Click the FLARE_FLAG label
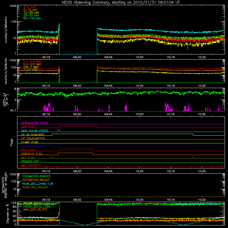228x228 pixels. (30, 142)
